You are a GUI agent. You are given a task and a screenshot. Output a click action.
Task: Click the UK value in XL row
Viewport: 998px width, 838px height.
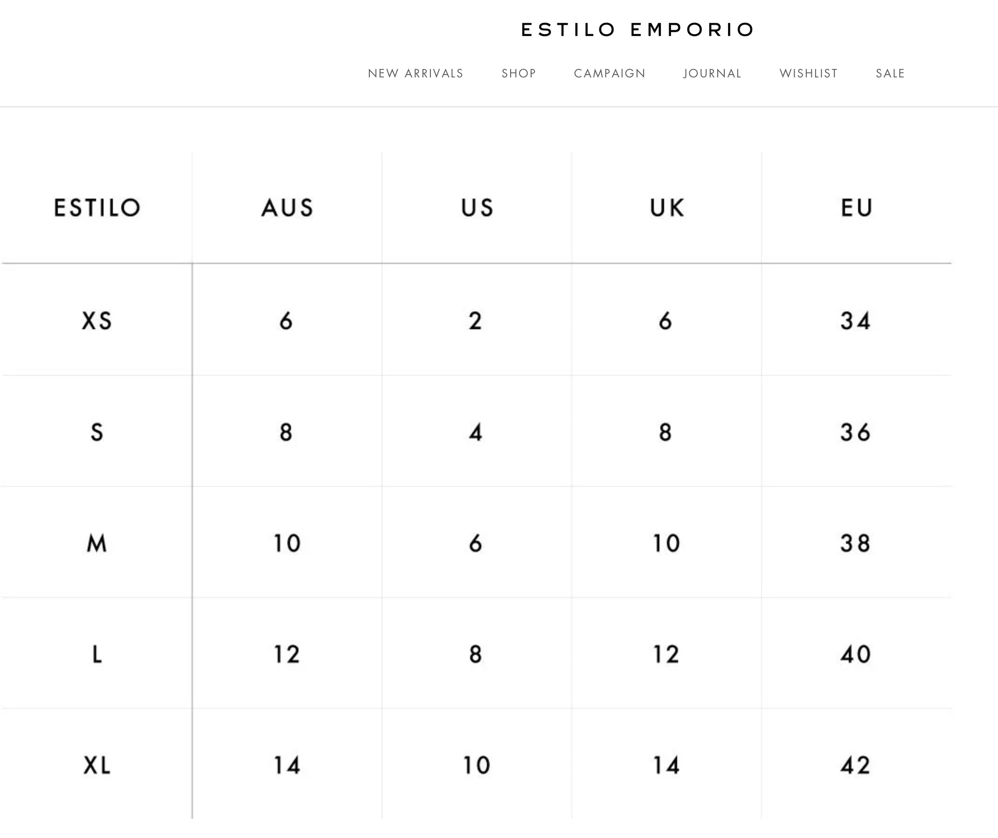pyautogui.click(x=666, y=765)
